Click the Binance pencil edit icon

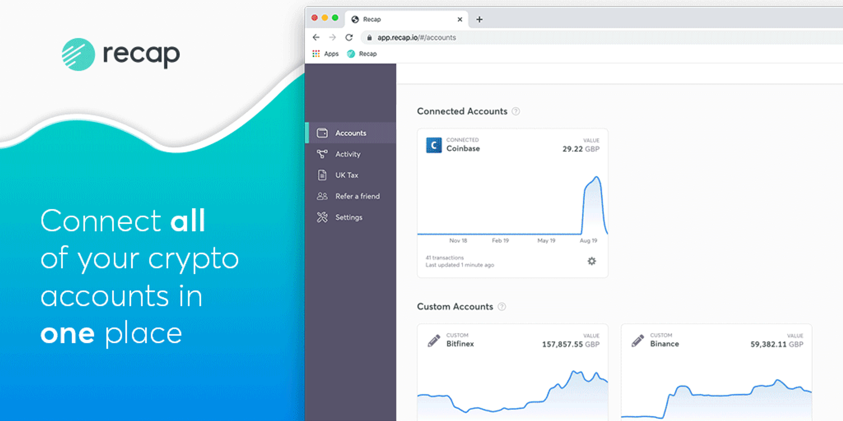(x=638, y=341)
